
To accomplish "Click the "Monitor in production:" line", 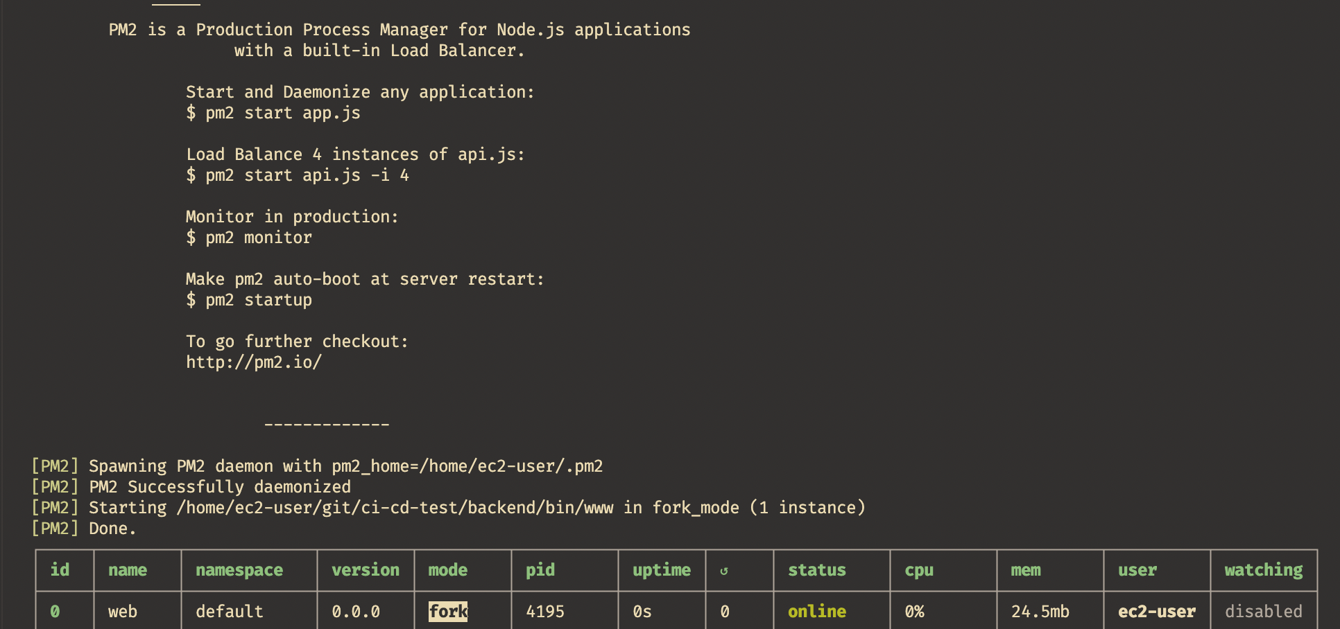I will tap(292, 217).
